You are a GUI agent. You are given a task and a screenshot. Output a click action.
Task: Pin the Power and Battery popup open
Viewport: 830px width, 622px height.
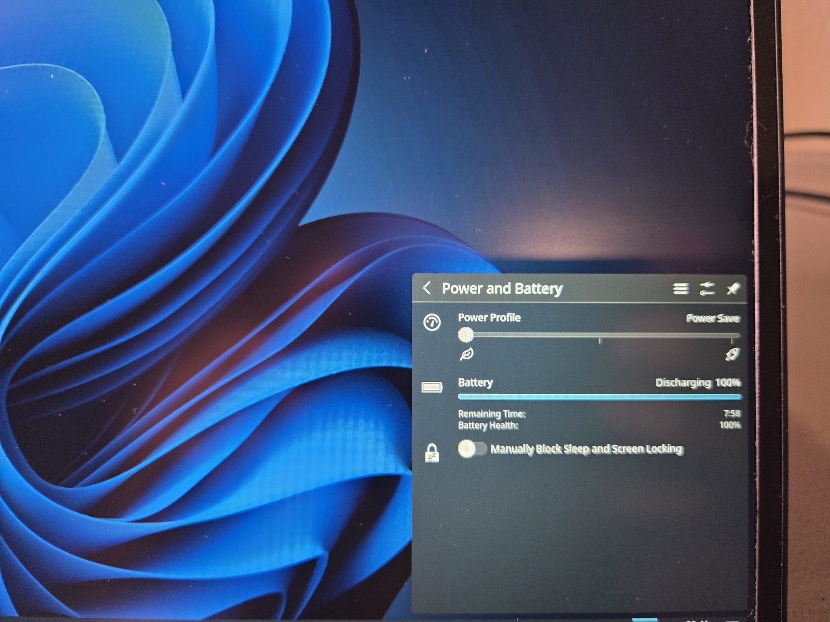click(733, 289)
